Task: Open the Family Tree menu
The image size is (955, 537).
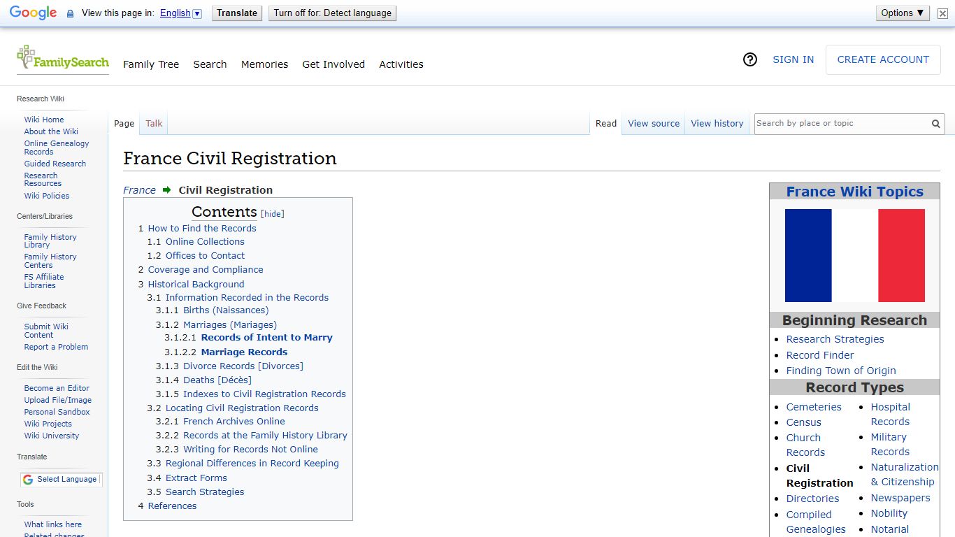Action: [151, 64]
